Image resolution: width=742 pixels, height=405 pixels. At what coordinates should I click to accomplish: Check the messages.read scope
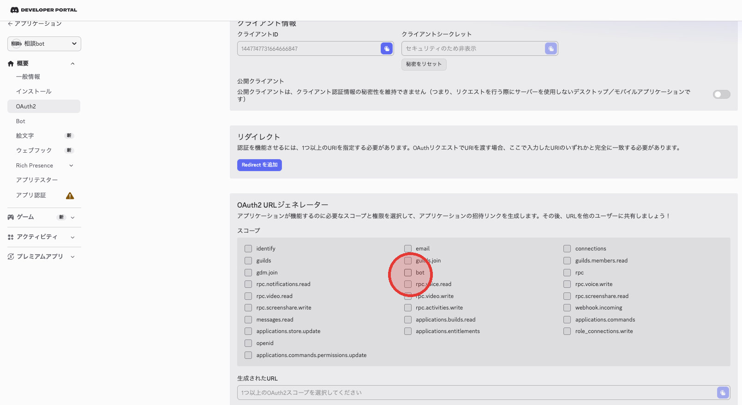[x=248, y=320]
